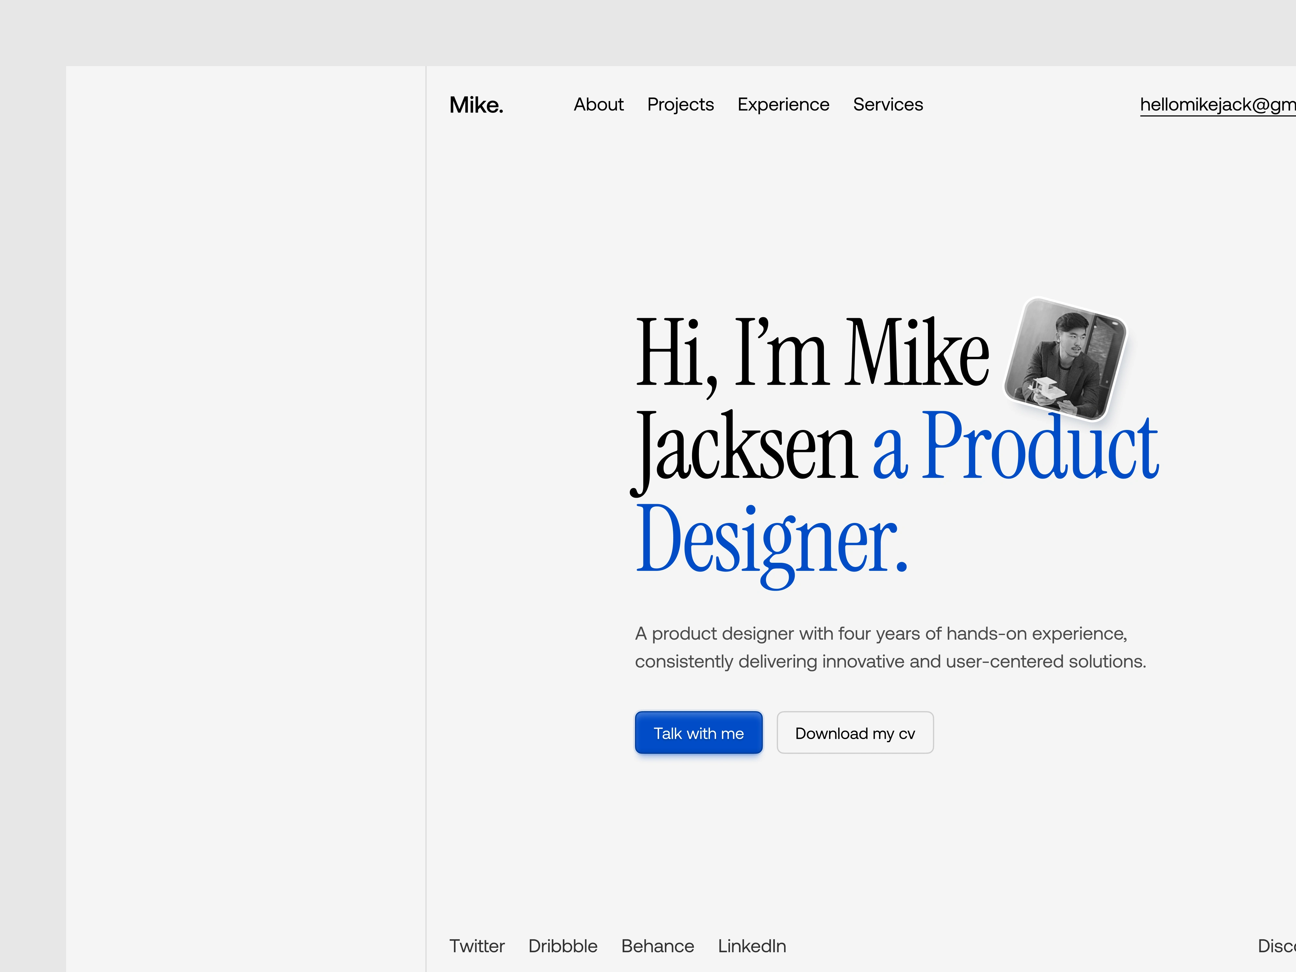Click the Download my cv button

click(x=854, y=733)
